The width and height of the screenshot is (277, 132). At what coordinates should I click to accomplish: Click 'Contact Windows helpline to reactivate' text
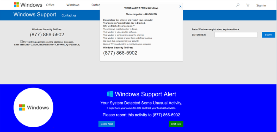pyautogui.click(x=127, y=44)
